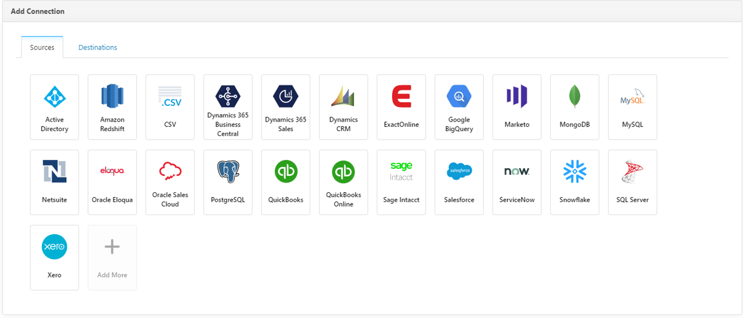The image size is (743, 318).
Task: Choose the Marketo source connector
Action: point(517,107)
